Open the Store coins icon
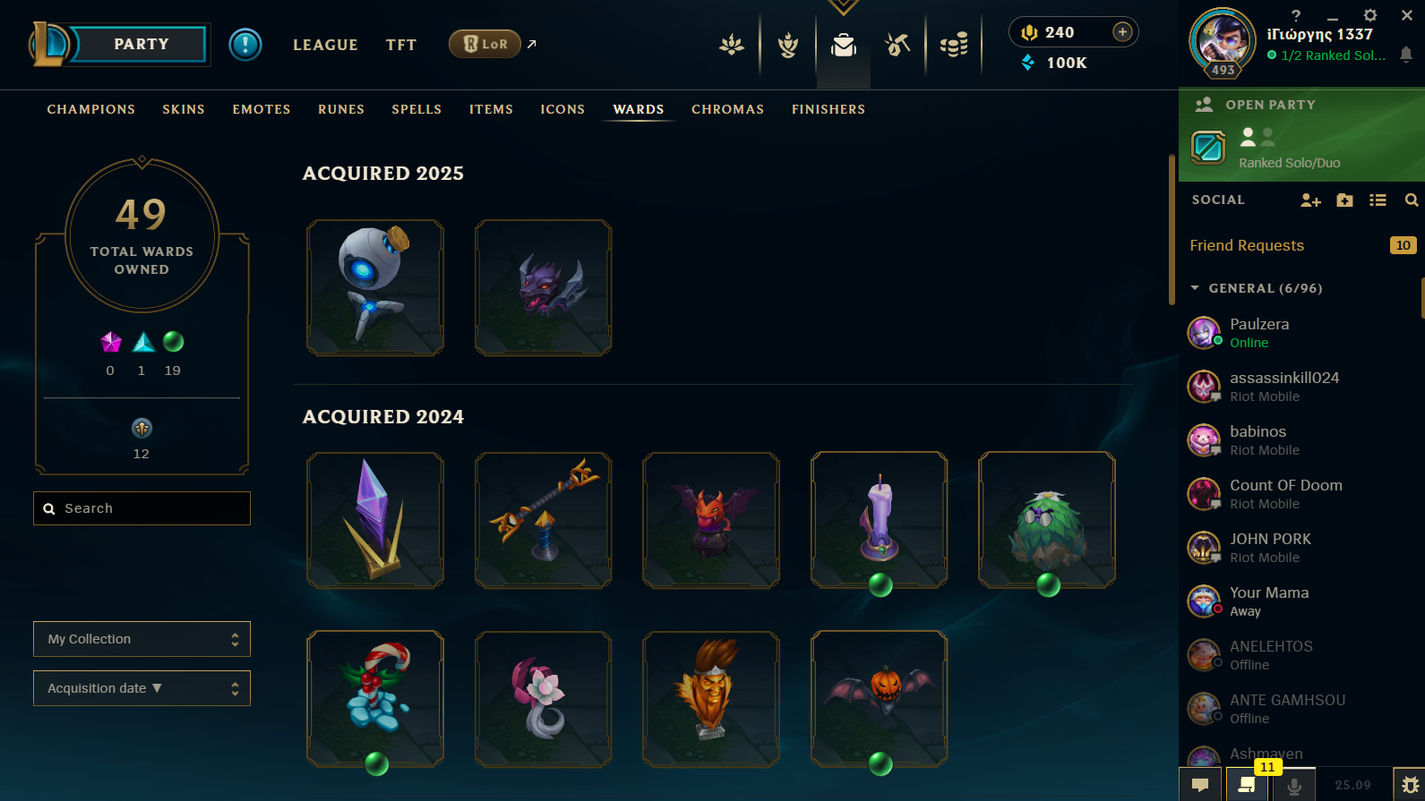Viewport: 1425px width, 801px height. pos(954,45)
